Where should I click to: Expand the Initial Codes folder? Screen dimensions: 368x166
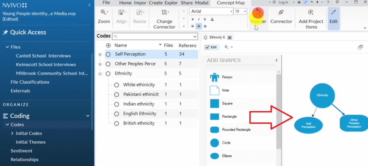[x=13, y=133]
